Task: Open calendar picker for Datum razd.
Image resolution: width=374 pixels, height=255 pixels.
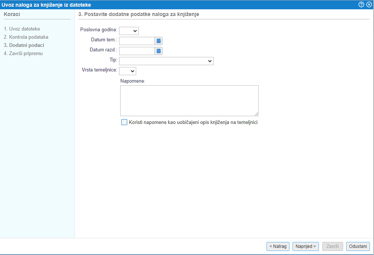Action: [159, 51]
